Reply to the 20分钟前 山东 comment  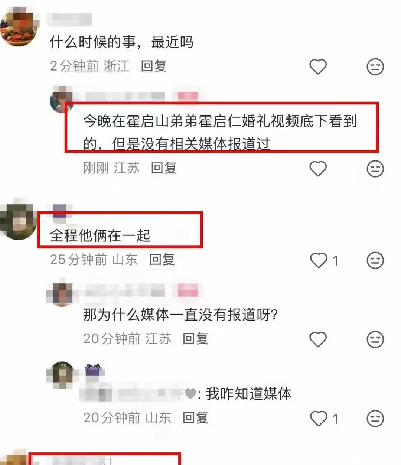pyautogui.click(x=195, y=418)
